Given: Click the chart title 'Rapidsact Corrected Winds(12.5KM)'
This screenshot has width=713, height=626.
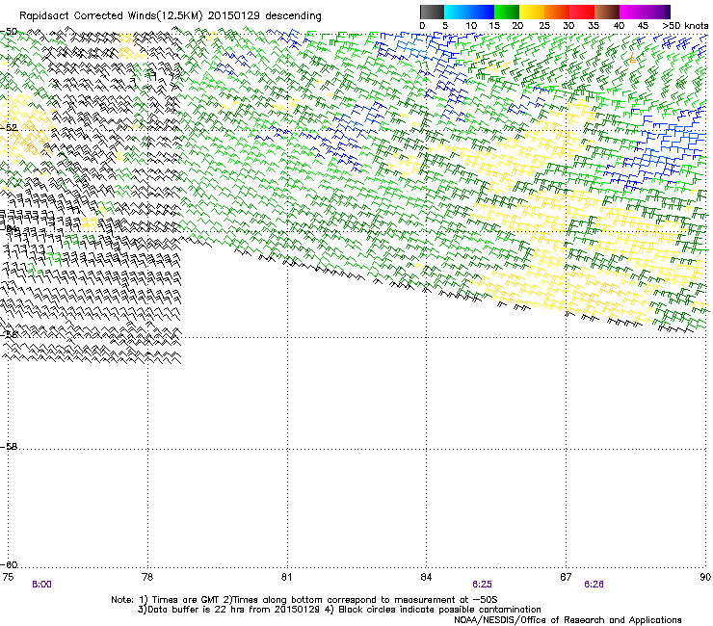Looking at the screenshot, I should (x=111, y=16).
